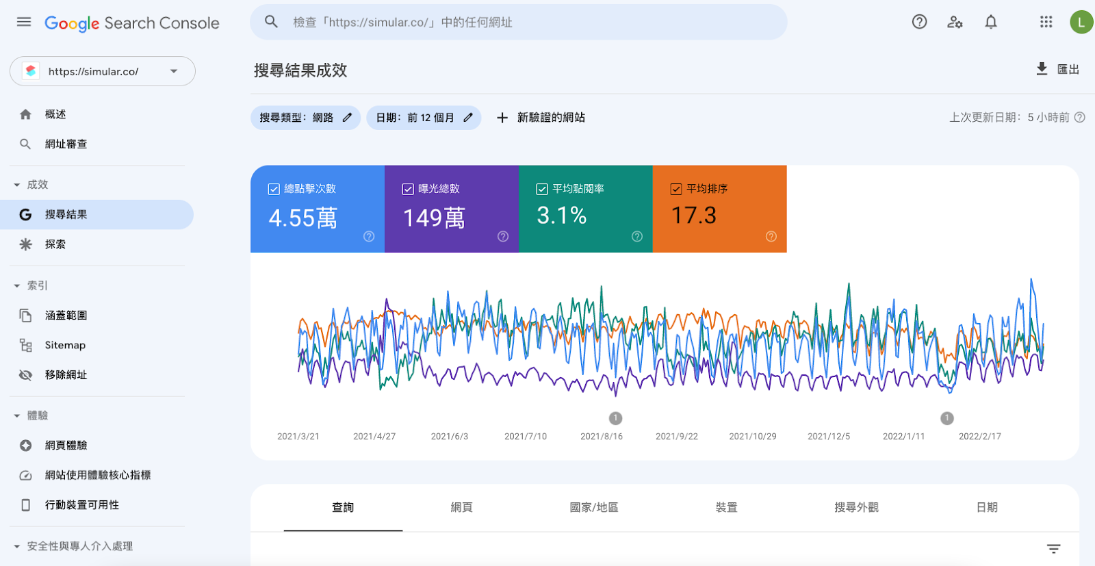Click the Google G icon beside 搜尋結果

(25, 214)
